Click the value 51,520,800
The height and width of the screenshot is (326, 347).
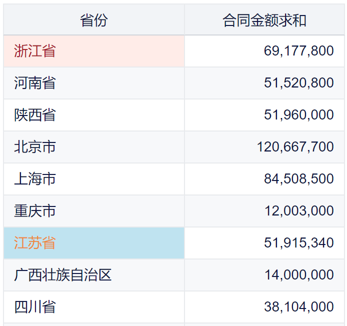pyautogui.click(x=298, y=83)
